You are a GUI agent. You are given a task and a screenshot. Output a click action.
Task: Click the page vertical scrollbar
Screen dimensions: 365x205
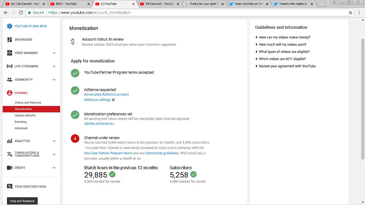coord(363,99)
